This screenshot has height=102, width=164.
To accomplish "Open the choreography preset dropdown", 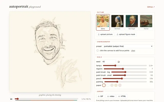I will (128, 46).
